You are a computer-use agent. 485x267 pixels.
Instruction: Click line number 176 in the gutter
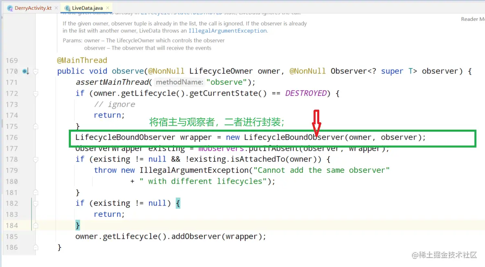pyautogui.click(x=12, y=137)
